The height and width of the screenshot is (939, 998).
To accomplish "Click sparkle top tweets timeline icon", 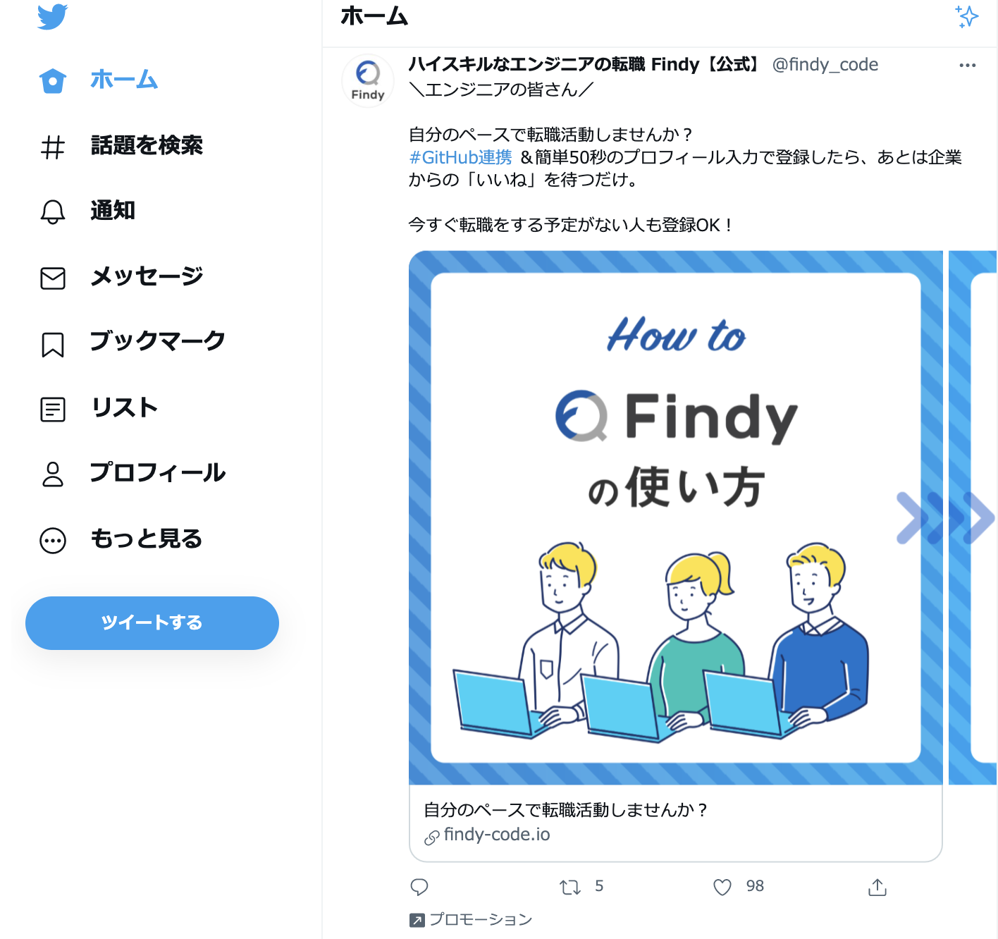I will coord(966,16).
